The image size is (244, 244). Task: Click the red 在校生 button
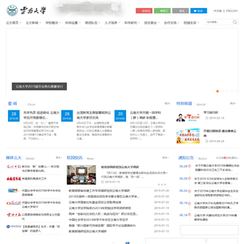144,11
